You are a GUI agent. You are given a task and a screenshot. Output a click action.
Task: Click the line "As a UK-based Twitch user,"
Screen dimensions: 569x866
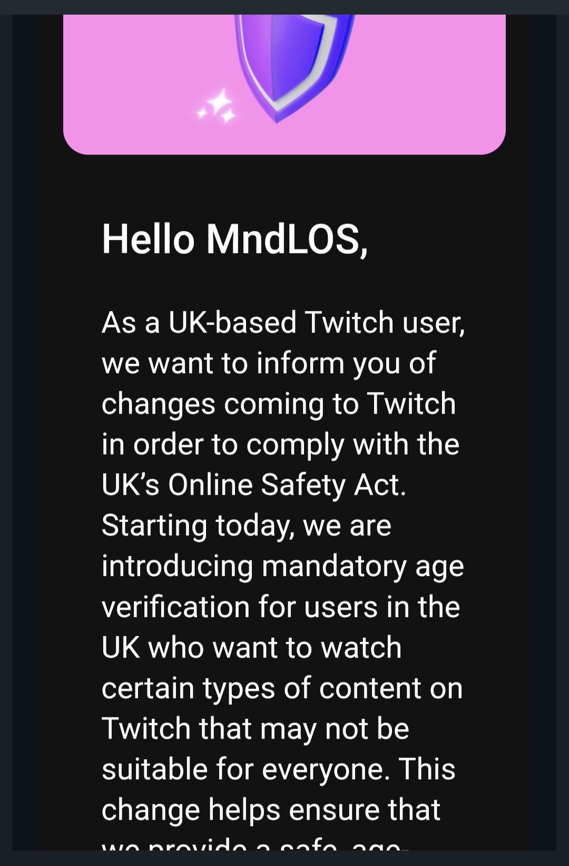283,322
